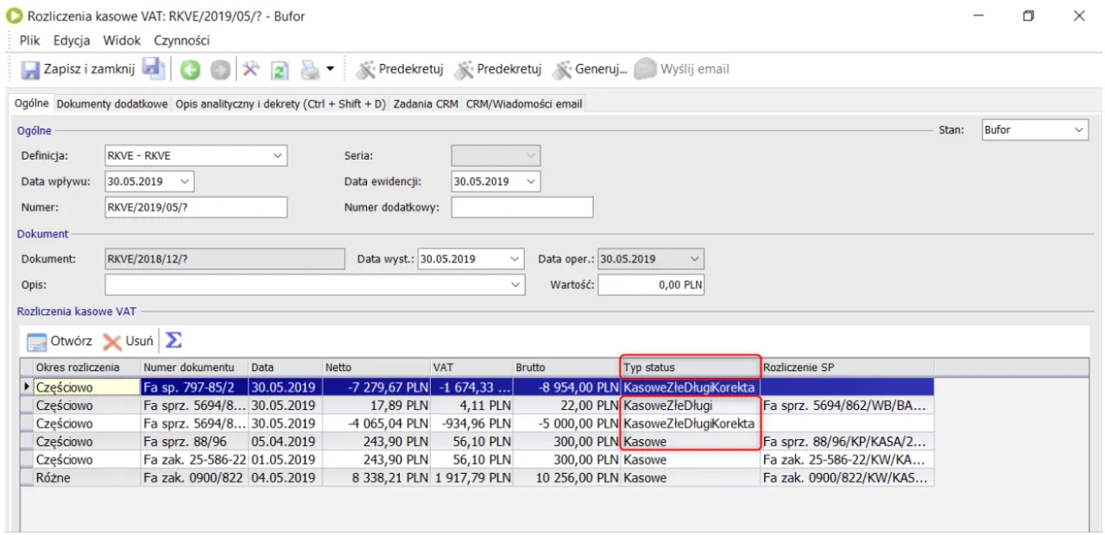Open the Widok menu
This screenshot has width=1105, height=535.
point(122,41)
